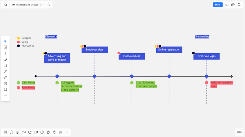Select the Marketing legend text
245x137 pixels.
28,46
